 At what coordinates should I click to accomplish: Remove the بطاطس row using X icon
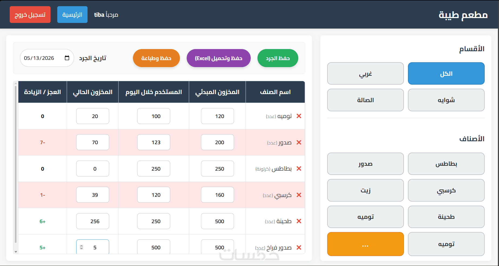299,169
